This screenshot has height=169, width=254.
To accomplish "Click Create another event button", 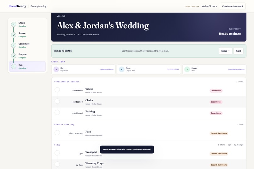I will pos(233,6).
